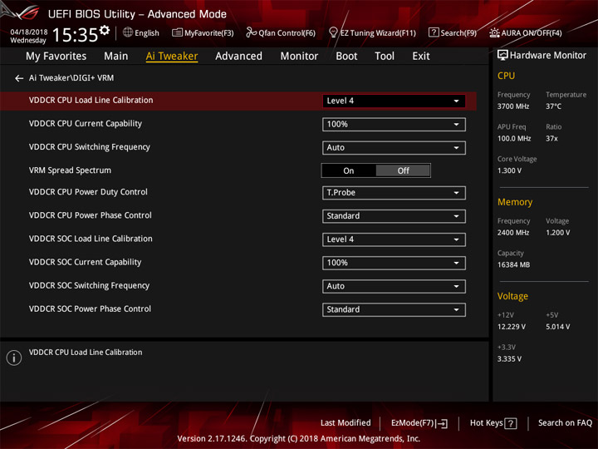Image resolution: width=598 pixels, height=449 pixels.
Task: Click the MyFavorite(F3) list icon
Action: click(177, 32)
